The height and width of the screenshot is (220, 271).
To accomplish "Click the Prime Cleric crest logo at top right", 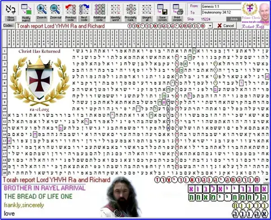I will pos(250,8).
